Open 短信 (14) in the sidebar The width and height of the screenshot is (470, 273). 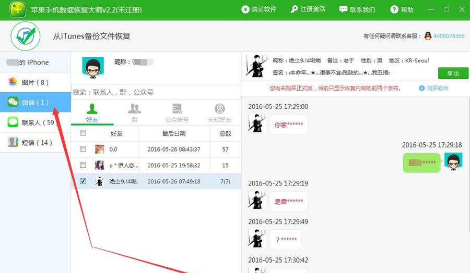coord(36,142)
